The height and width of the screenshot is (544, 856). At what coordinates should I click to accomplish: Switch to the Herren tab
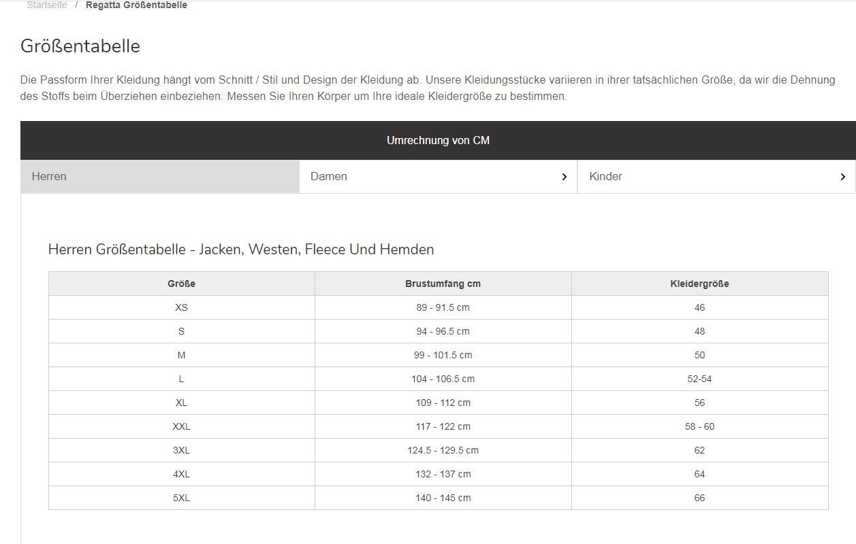coord(49,177)
